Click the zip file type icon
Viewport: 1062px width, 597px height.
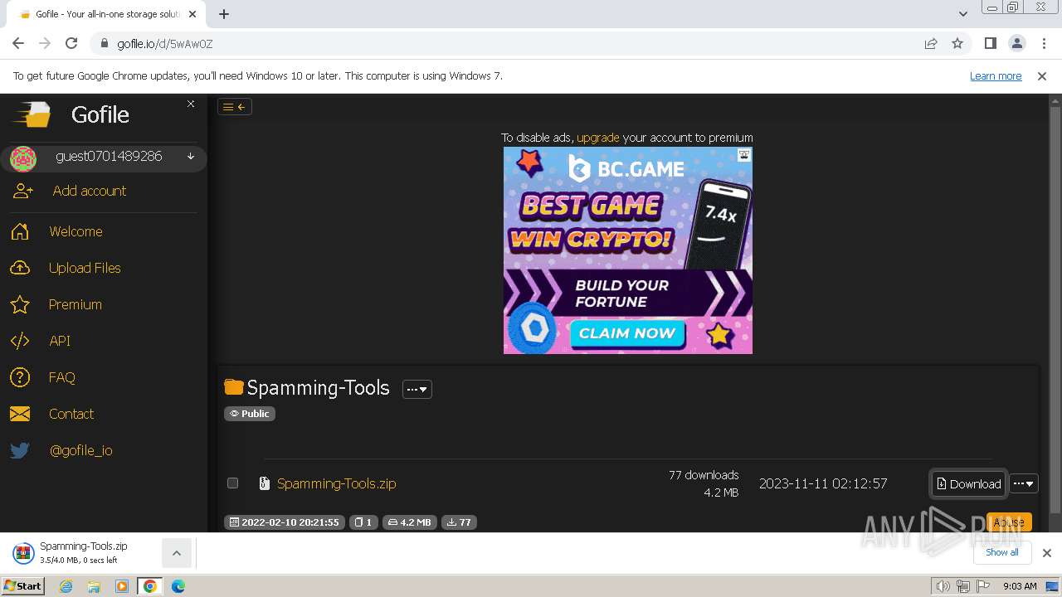(x=264, y=483)
